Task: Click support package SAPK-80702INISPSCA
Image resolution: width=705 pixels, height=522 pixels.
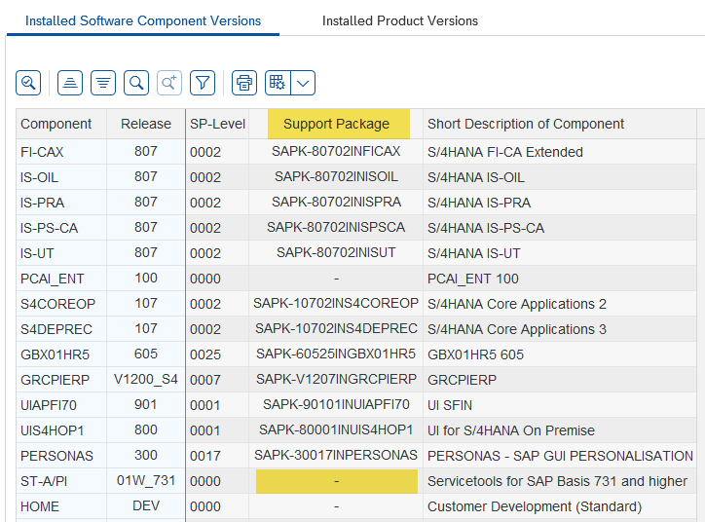Action: click(x=336, y=227)
